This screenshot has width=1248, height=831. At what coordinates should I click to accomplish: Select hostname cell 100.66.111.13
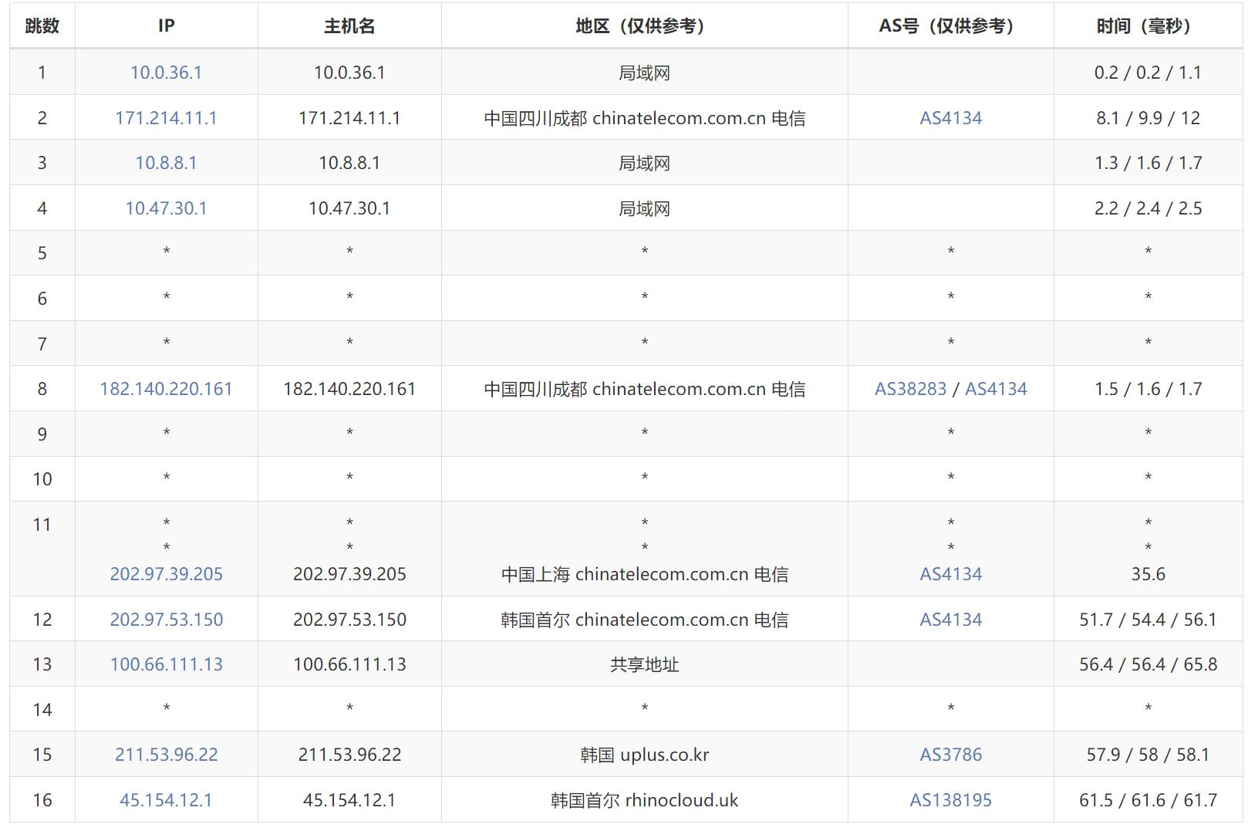point(349,664)
